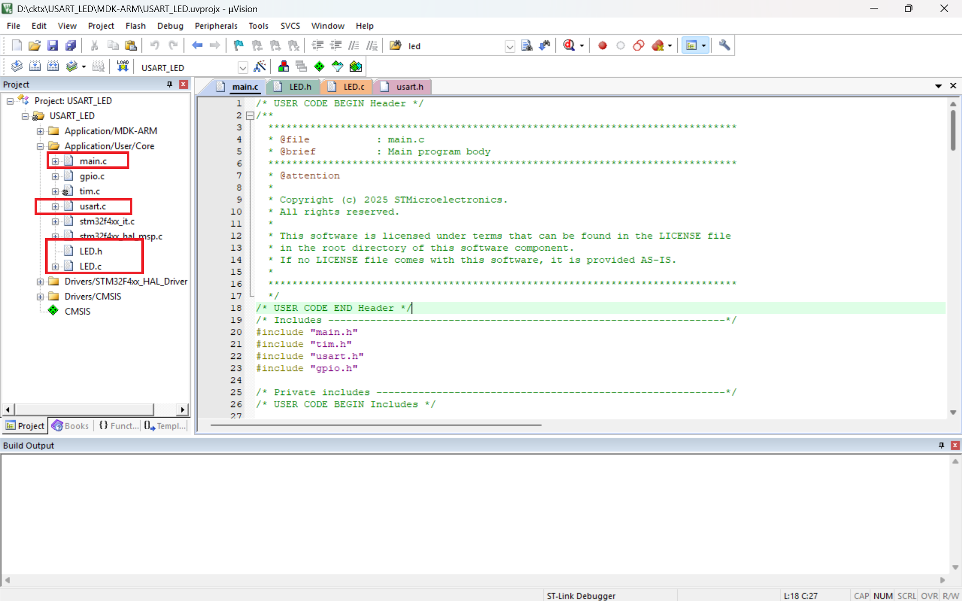
Task: Select gpio.c in project tree
Action: pos(92,176)
